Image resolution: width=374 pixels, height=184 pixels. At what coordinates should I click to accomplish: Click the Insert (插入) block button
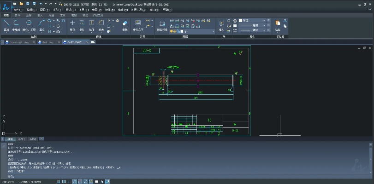click(x=221, y=24)
